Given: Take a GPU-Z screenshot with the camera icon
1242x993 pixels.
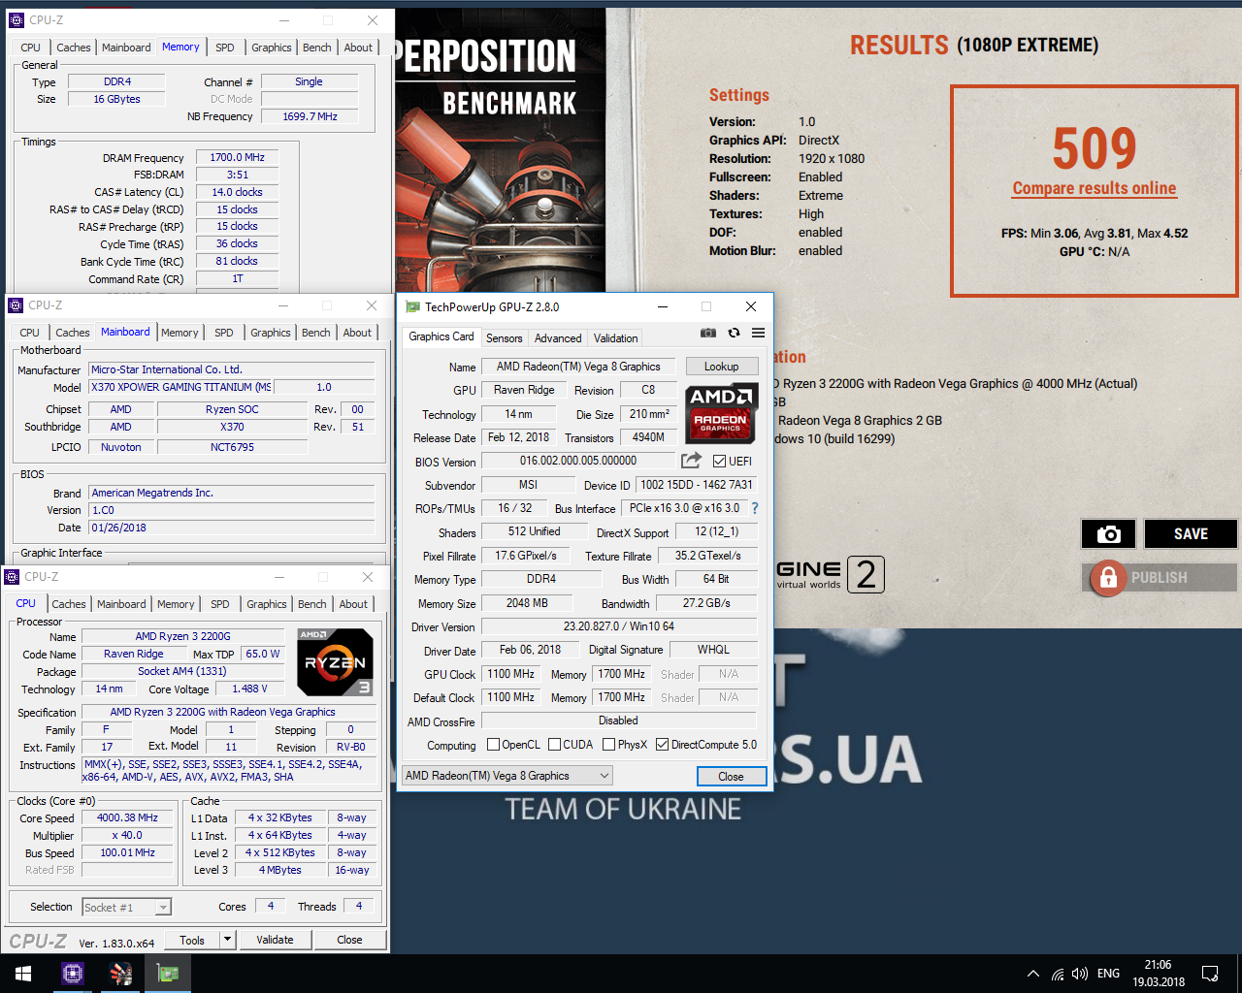Looking at the screenshot, I should [708, 333].
